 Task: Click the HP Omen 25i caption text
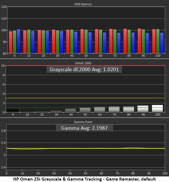click(84, 179)
